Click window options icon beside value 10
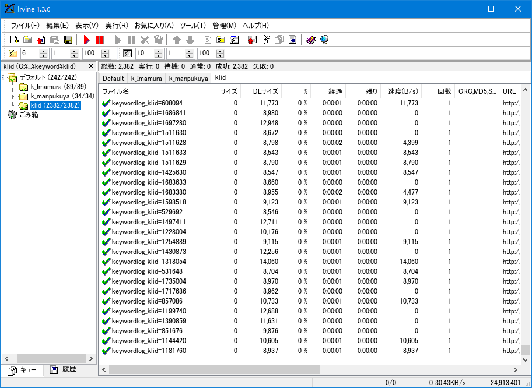Image resolution: width=532 pixels, height=388 pixels. (128, 53)
